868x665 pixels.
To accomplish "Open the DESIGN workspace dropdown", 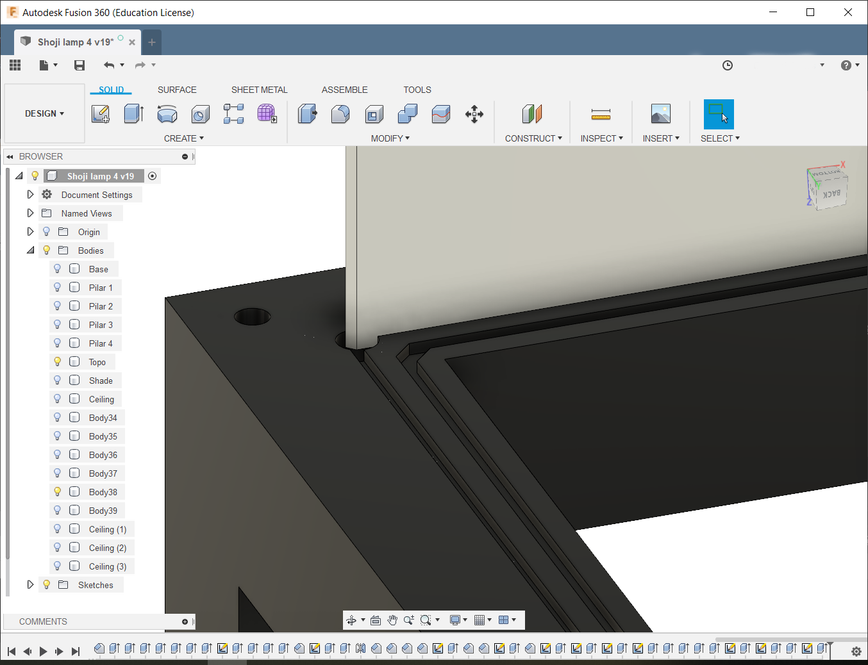I will [x=44, y=113].
